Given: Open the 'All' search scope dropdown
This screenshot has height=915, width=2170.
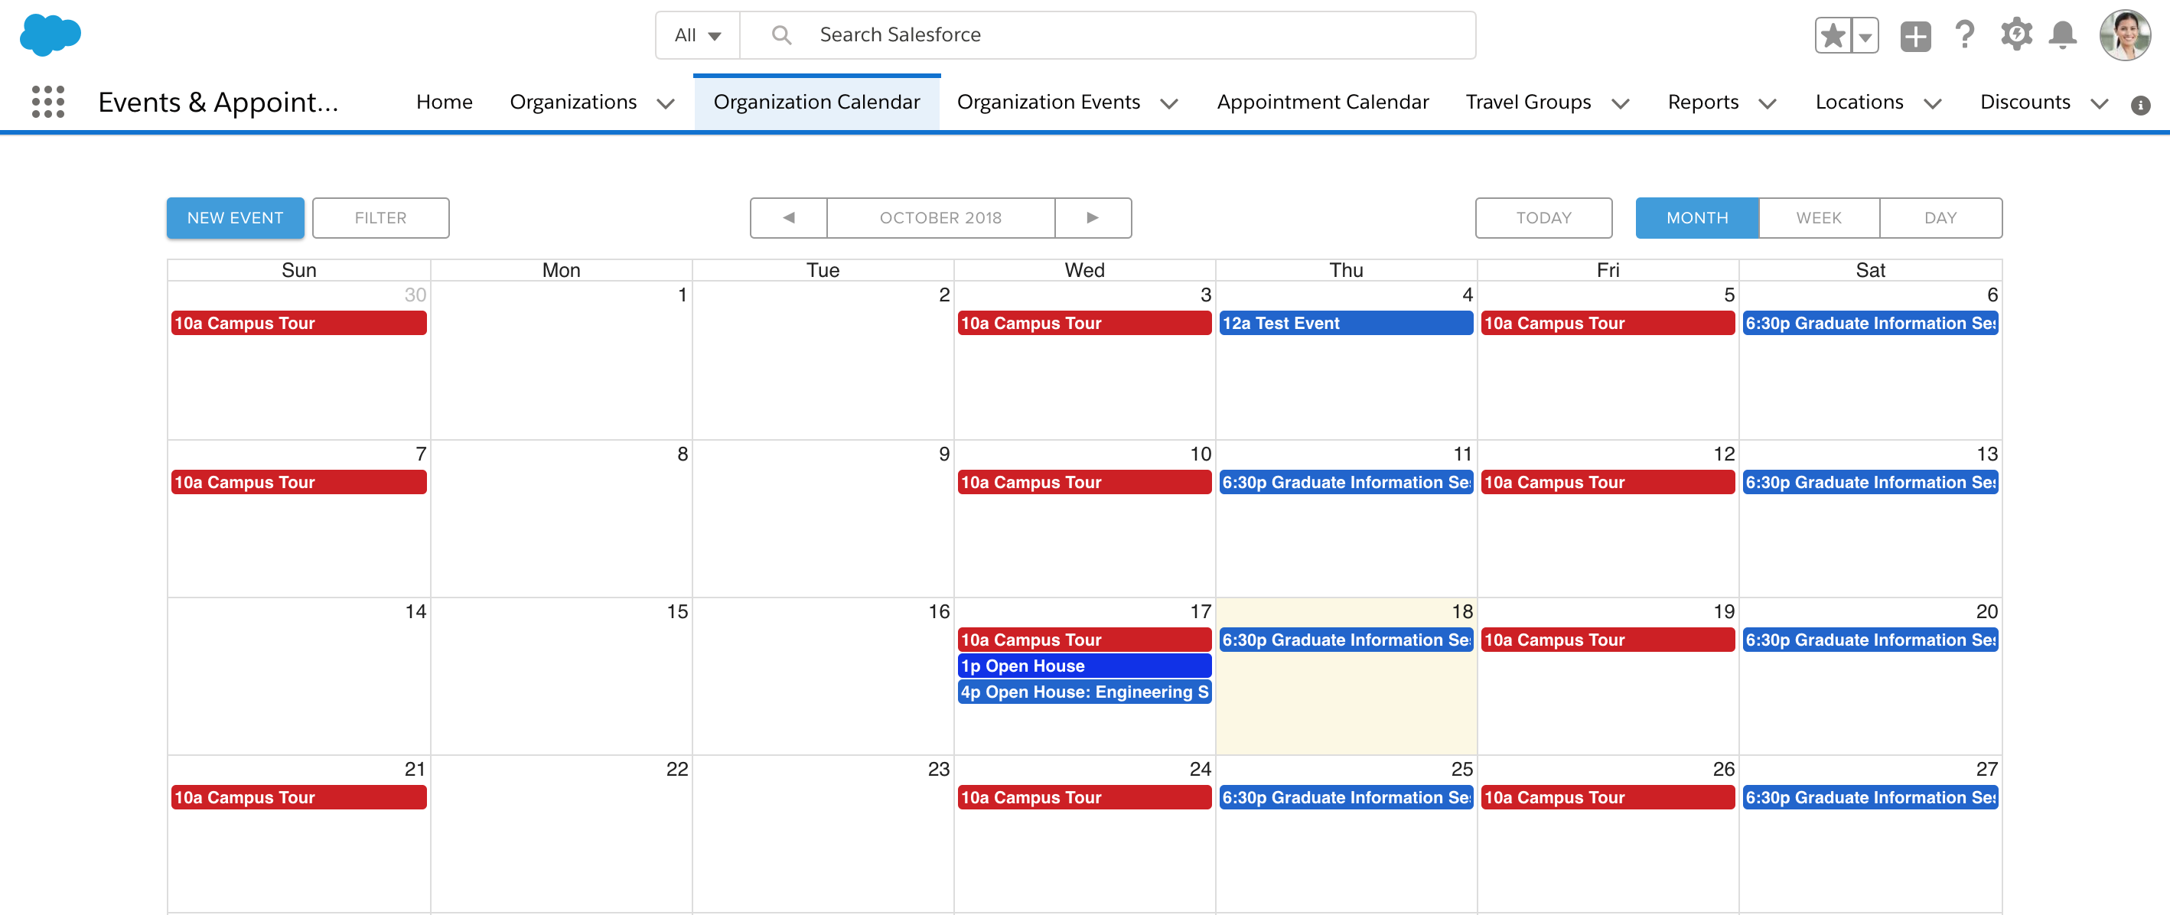Looking at the screenshot, I should 696,34.
